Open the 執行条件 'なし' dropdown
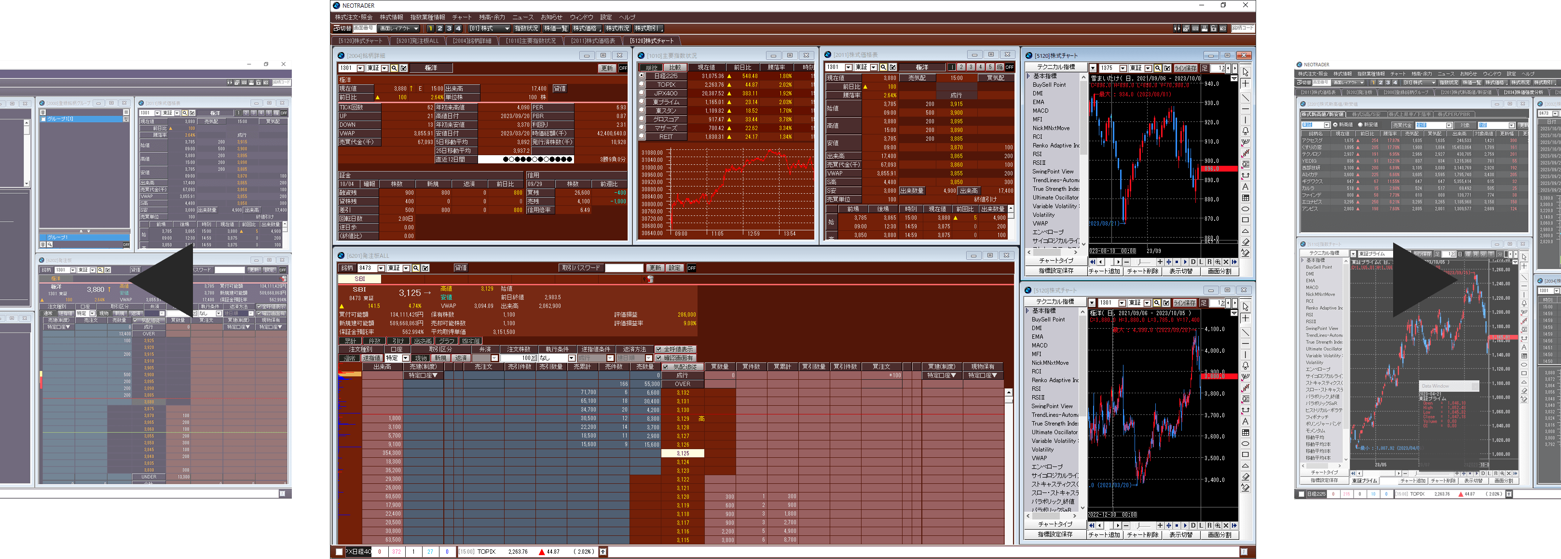 pyautogui.click(x=572, y=359)
